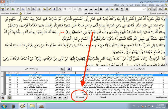Stop the search with the square button
This screenshot has height=109, width=168.
[x=55, y=97]
